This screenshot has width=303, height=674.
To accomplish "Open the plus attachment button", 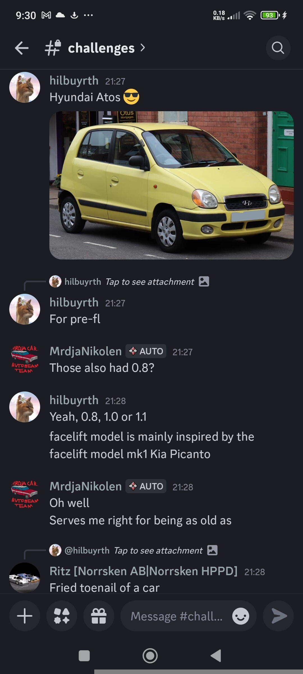I will pyautogui.click(x=25, y=616).
